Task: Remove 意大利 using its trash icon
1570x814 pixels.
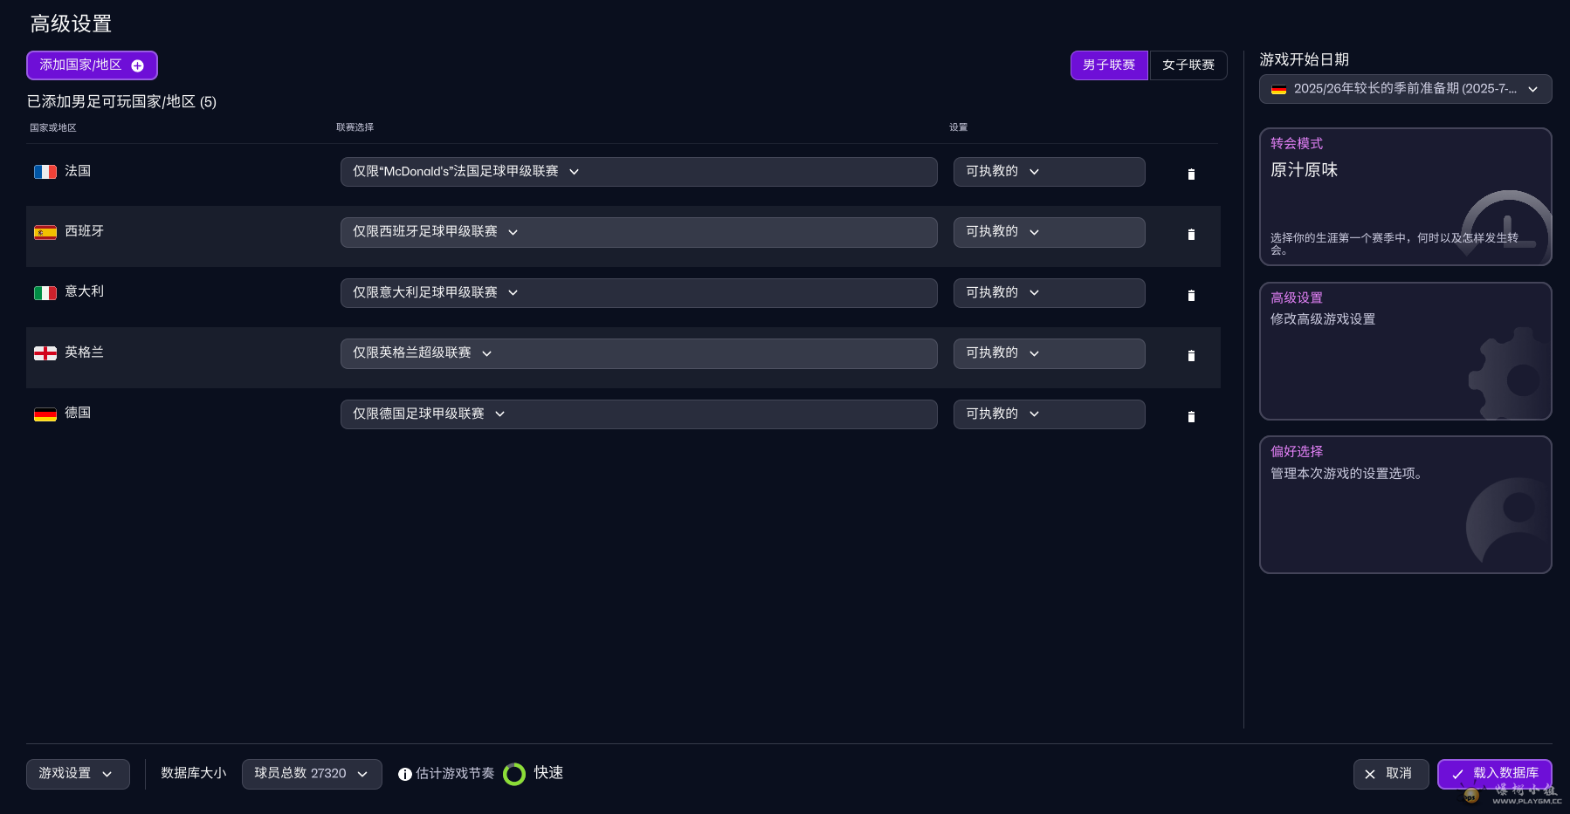Action: click(x=1191, y=296)
